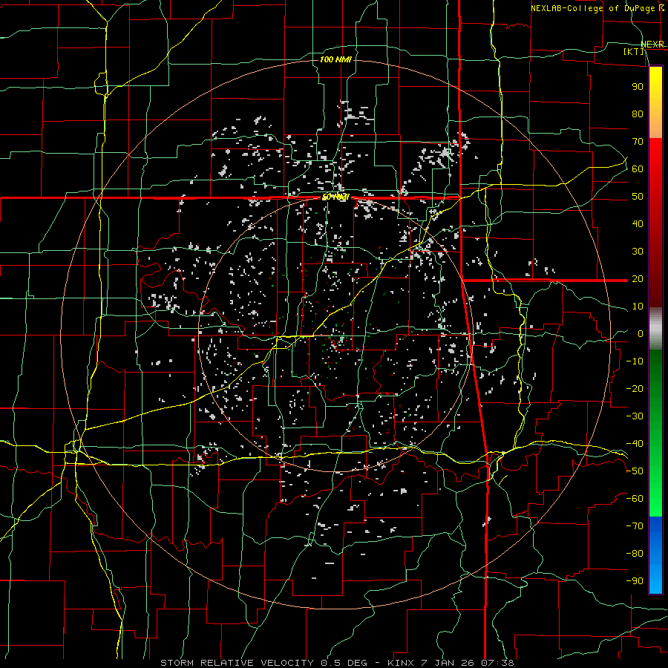Click the 80 value on velocity scale

(638, 114)
